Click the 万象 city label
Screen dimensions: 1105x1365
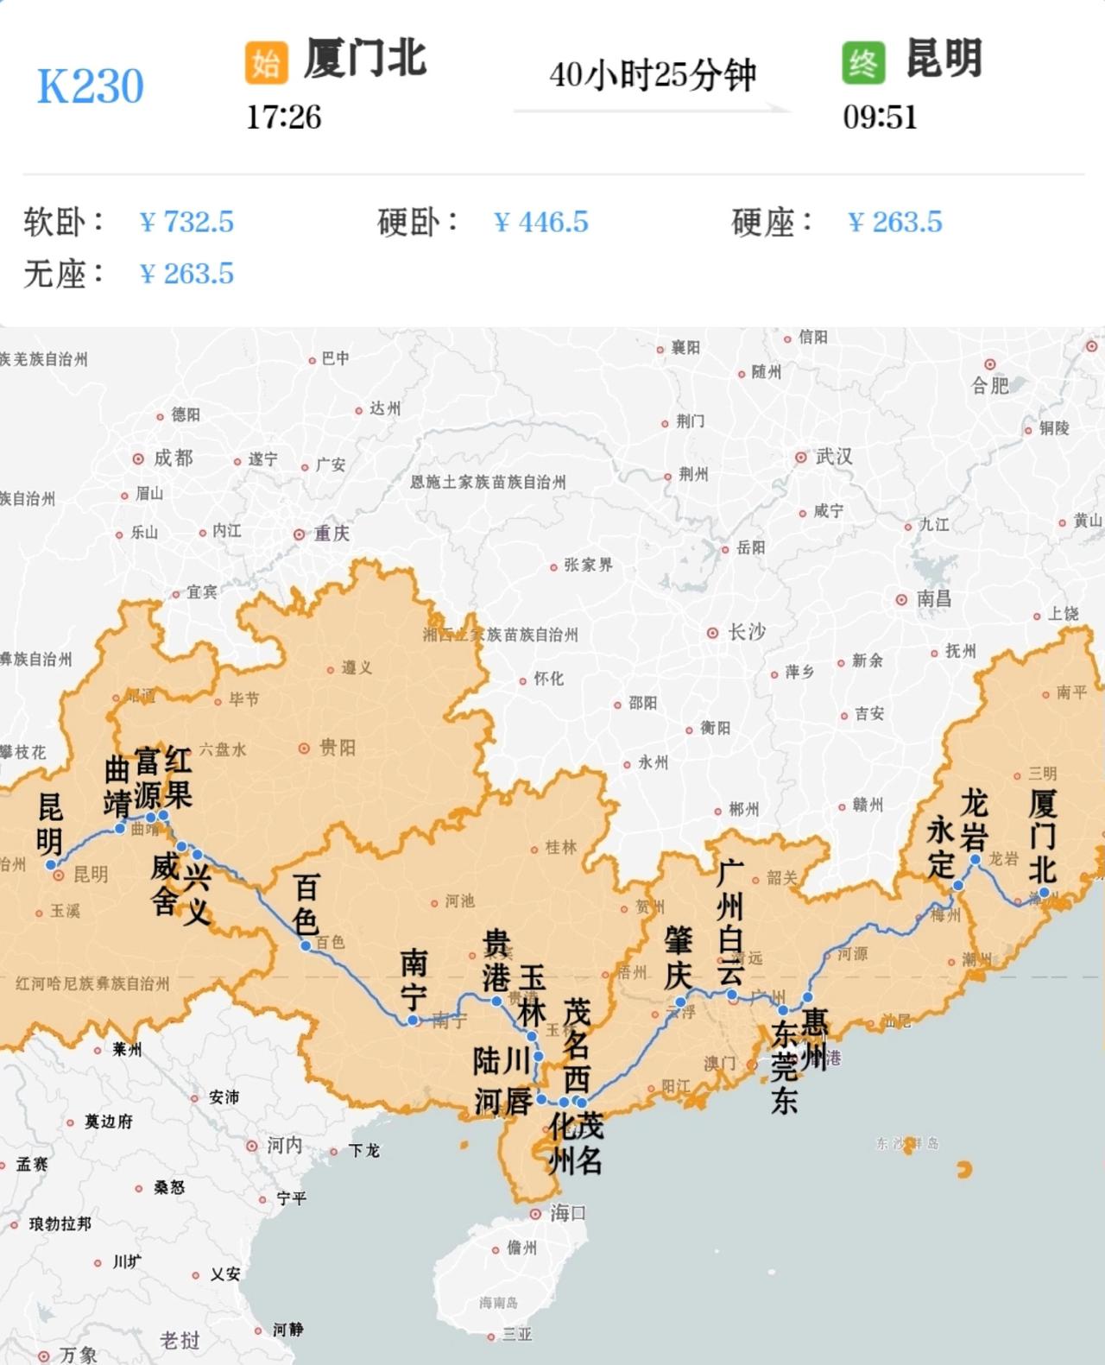[79, 1355]
